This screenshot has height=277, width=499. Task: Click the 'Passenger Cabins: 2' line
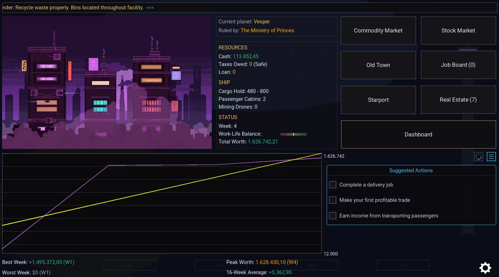click(x=242, y=99)
